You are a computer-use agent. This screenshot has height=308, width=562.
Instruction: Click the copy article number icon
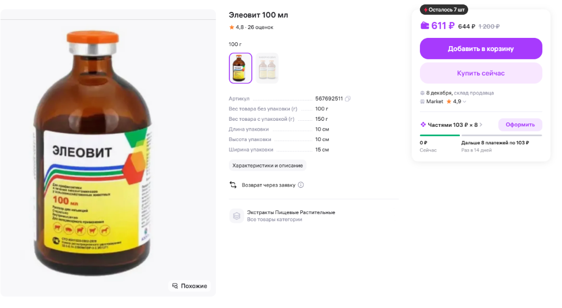(x=348, y=99)
